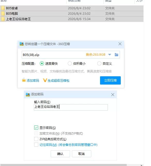
Task: Click the 立即压缩 button
Action: (x=110, y=80)
